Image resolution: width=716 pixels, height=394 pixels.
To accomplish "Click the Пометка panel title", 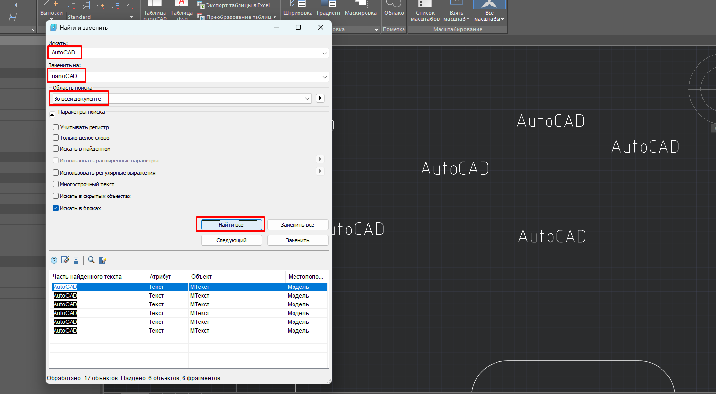I will coord(394,30).
